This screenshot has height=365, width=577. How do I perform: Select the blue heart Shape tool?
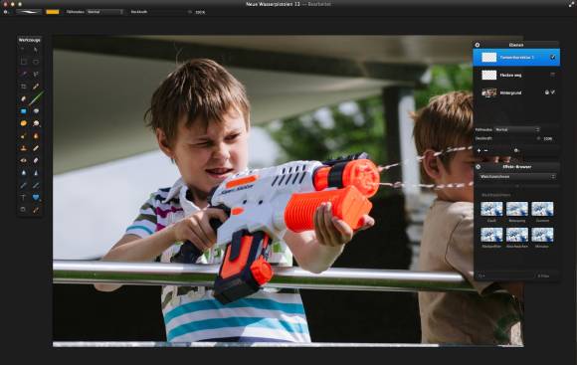coord(36,198)
